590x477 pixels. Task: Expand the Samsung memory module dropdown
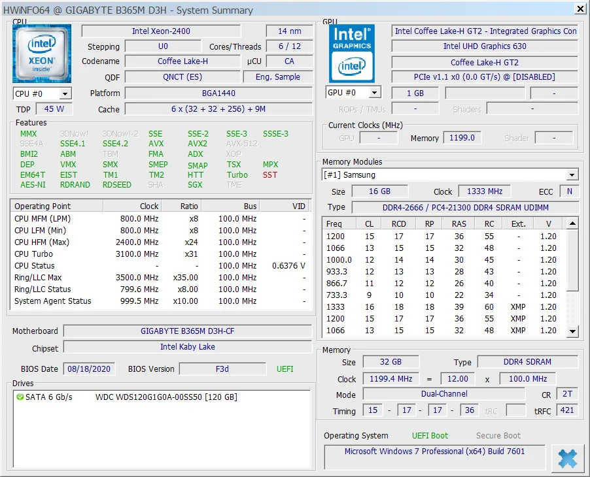click(x=572, y=175)
